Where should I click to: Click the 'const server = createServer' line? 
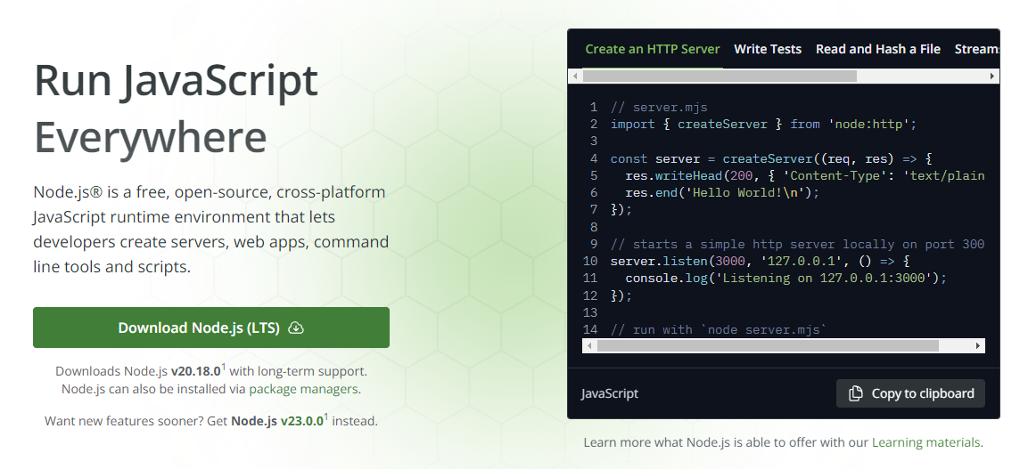tap(771, 158)
